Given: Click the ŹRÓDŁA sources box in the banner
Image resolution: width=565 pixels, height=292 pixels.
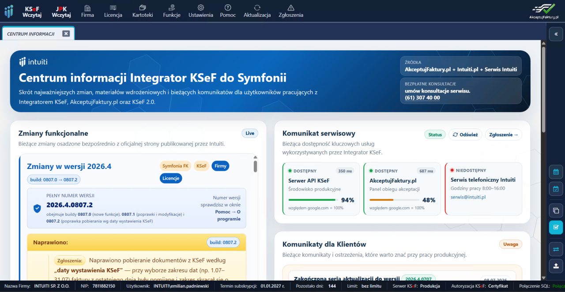Looking at the screenshot, I should 461,66.
